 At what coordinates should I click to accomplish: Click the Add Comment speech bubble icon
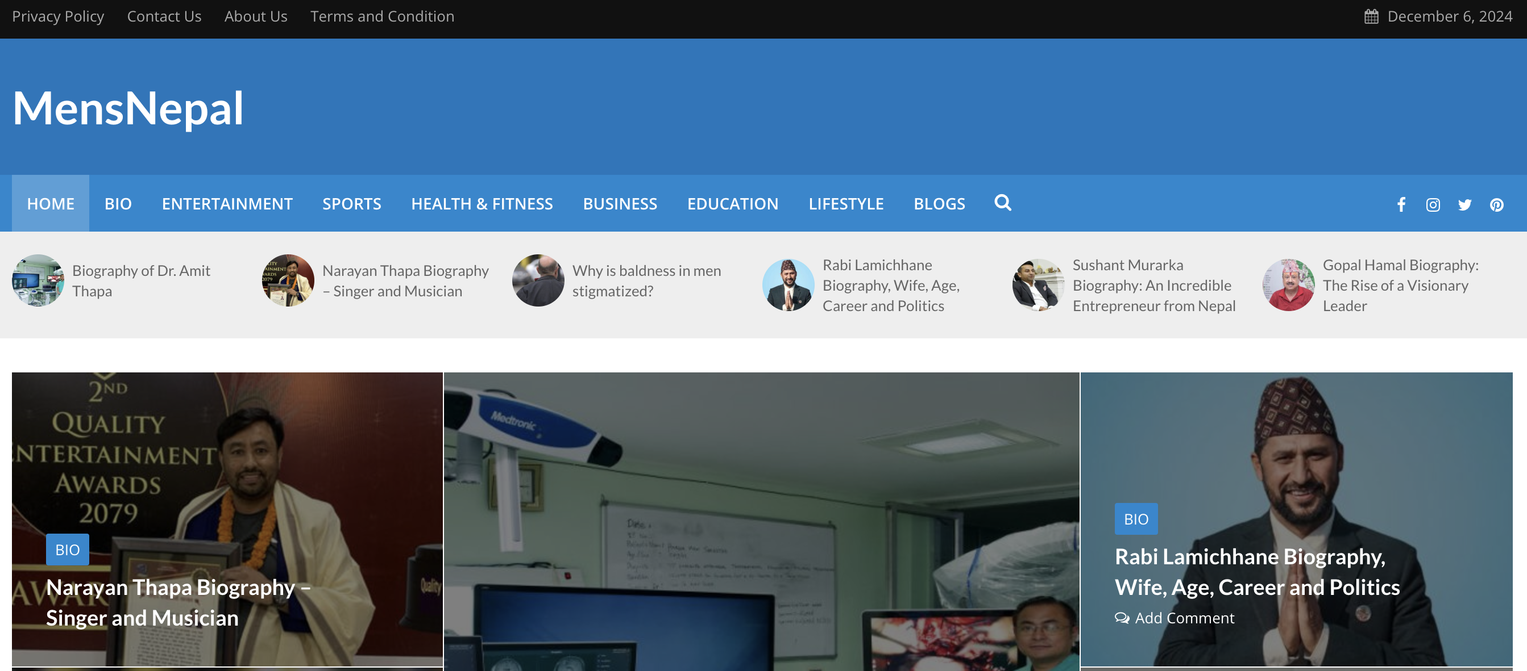point(1122,618)
